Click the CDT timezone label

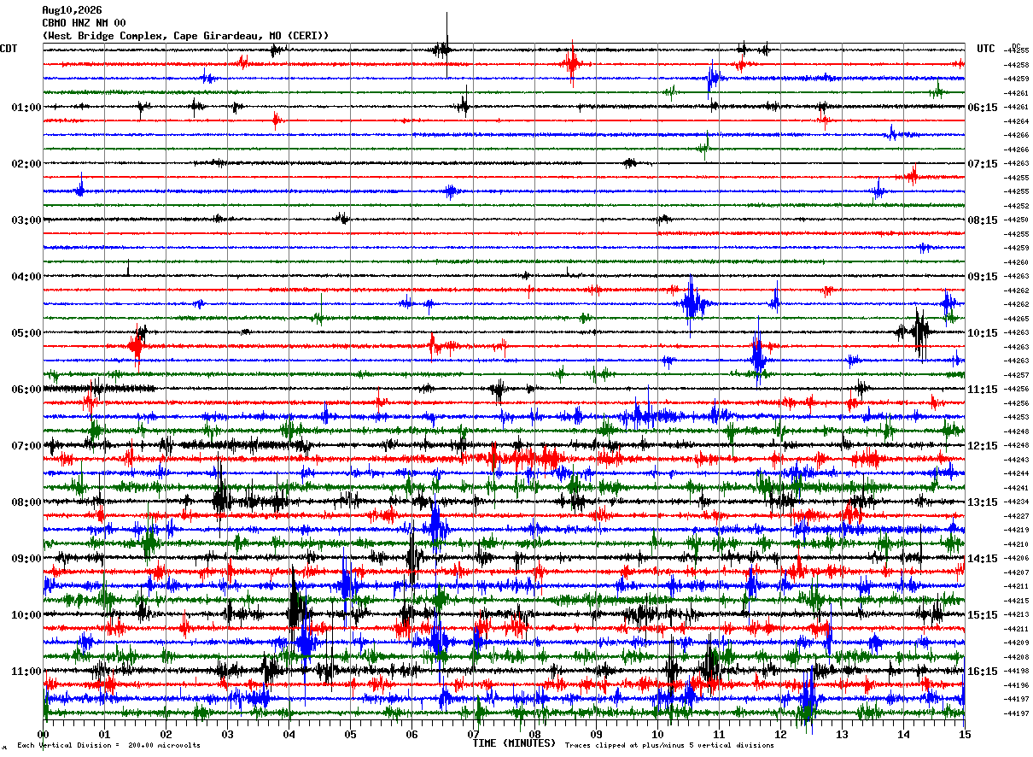coord(9,49)
